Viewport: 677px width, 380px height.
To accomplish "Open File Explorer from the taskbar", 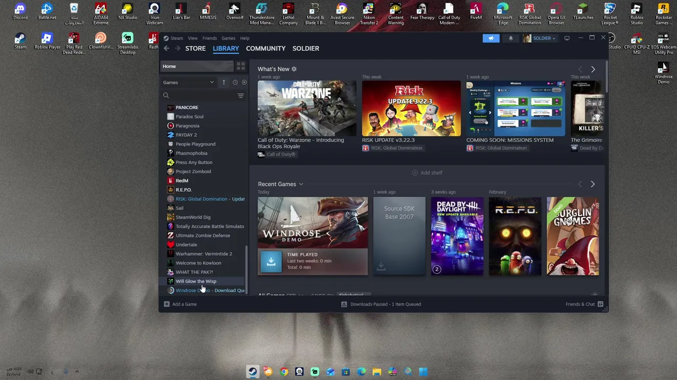I will [377, 372].
